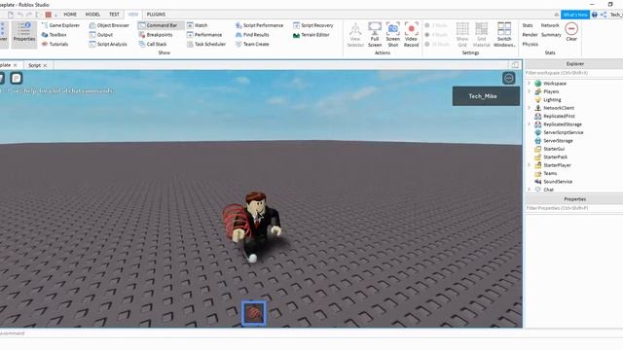The image size is (623, 350).
Task: Click the What's New button
Action: (575, 15)
